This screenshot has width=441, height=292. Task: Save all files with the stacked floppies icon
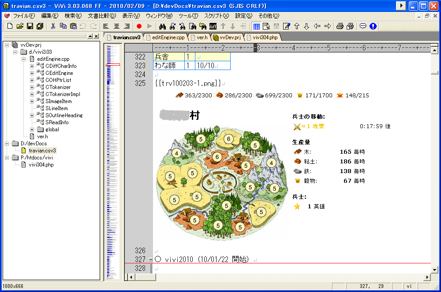click(40, 26)
